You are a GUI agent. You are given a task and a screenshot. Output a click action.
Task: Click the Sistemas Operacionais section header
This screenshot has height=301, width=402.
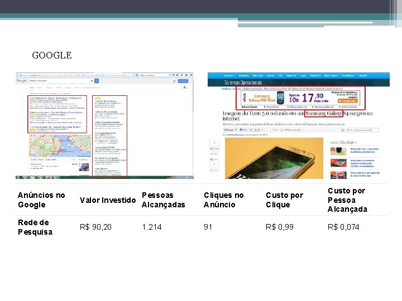pyautogui.click(x=243, y=82)
